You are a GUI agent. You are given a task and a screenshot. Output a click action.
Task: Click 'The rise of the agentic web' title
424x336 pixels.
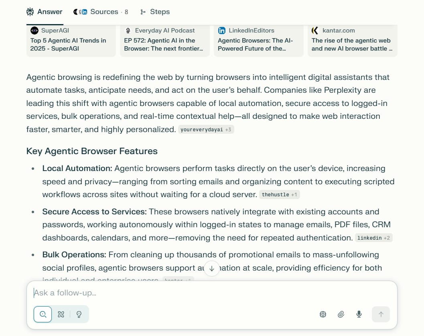pyautogui.click(x=351, y=41)
